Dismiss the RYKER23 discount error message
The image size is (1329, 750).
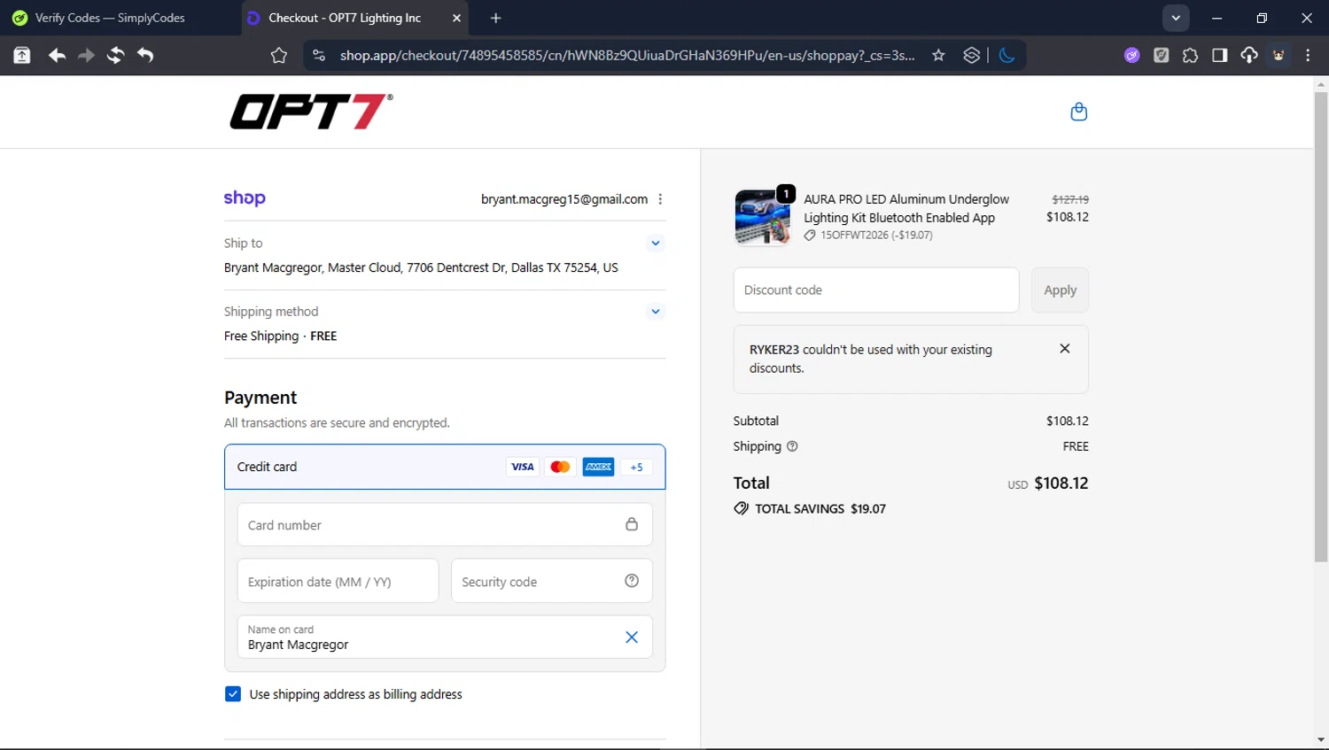tap(1065, 349)
